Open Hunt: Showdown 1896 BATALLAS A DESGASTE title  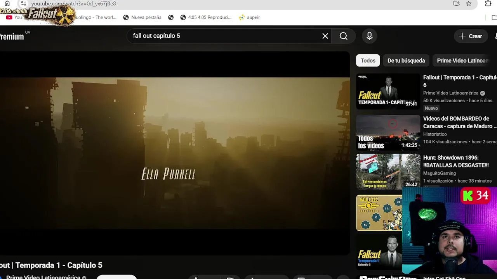tap(456, 162)
